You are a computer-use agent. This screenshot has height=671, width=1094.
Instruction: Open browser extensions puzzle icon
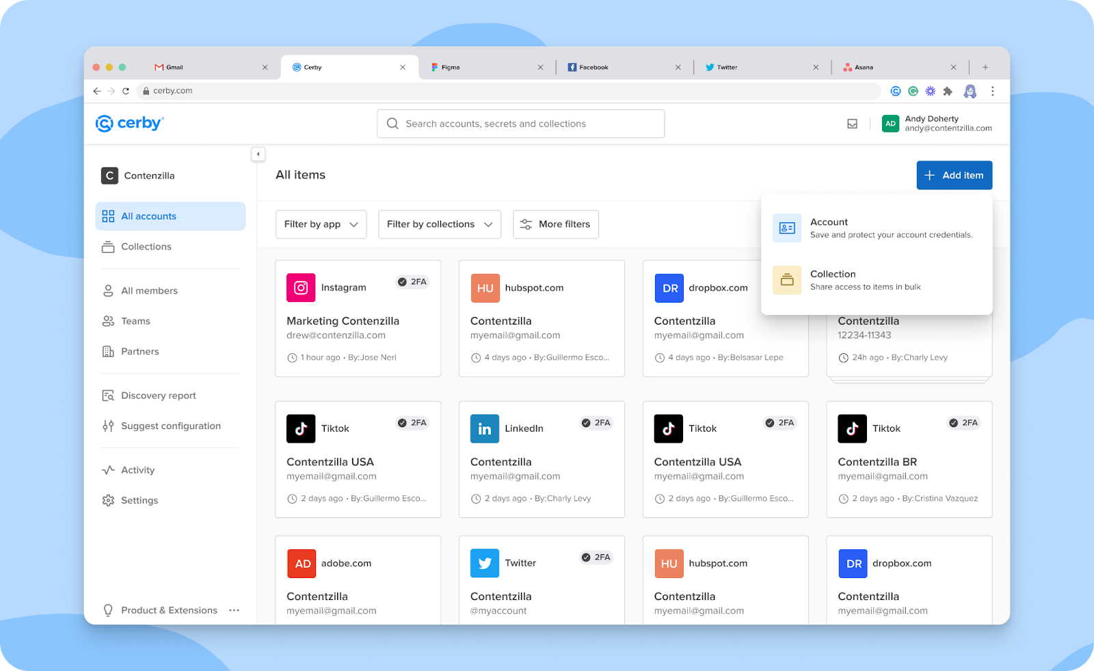pyautogui.click(x=948, y=91)
